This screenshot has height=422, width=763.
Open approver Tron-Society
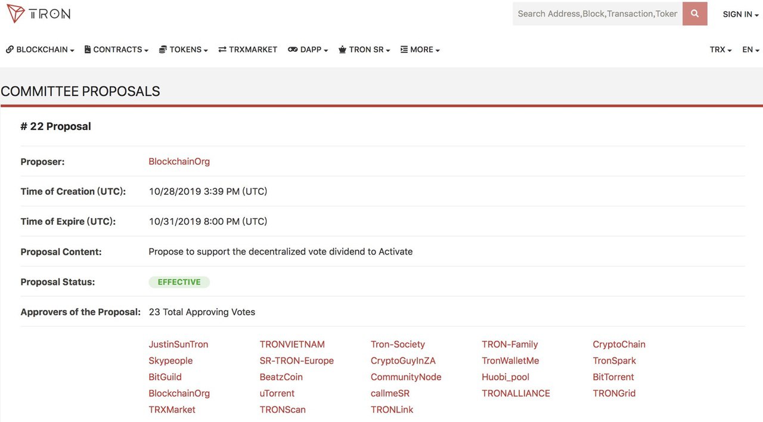[398, 345]
